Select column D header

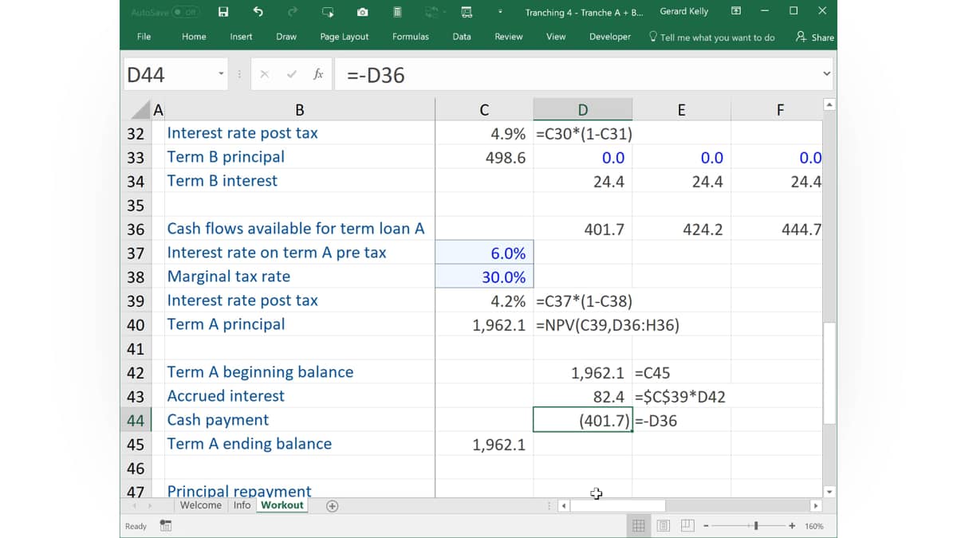[583, 110]
